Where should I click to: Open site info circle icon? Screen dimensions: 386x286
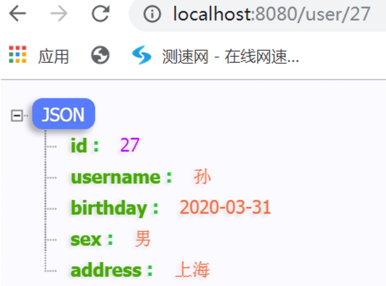click(152, 14)
